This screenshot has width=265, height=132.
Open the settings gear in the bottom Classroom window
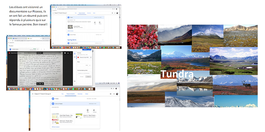coord(110,94)
